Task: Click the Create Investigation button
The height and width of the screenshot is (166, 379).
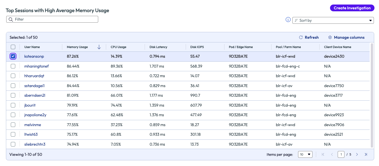Action: pyautogui.click(x=352, y=8)
